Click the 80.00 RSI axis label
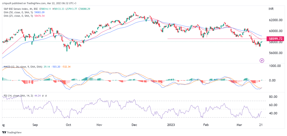Image resolution: width=287 pixels, height=136 pixels. (274, 97)
